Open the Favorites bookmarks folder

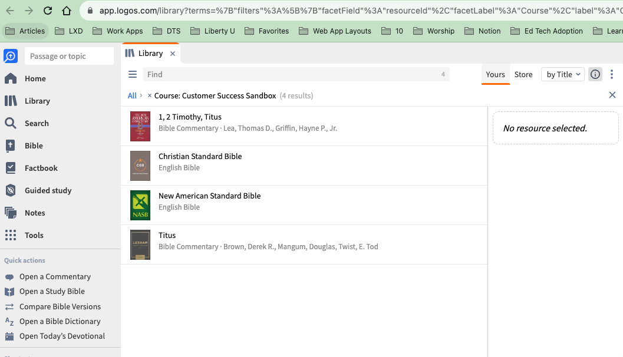(266, 31)
